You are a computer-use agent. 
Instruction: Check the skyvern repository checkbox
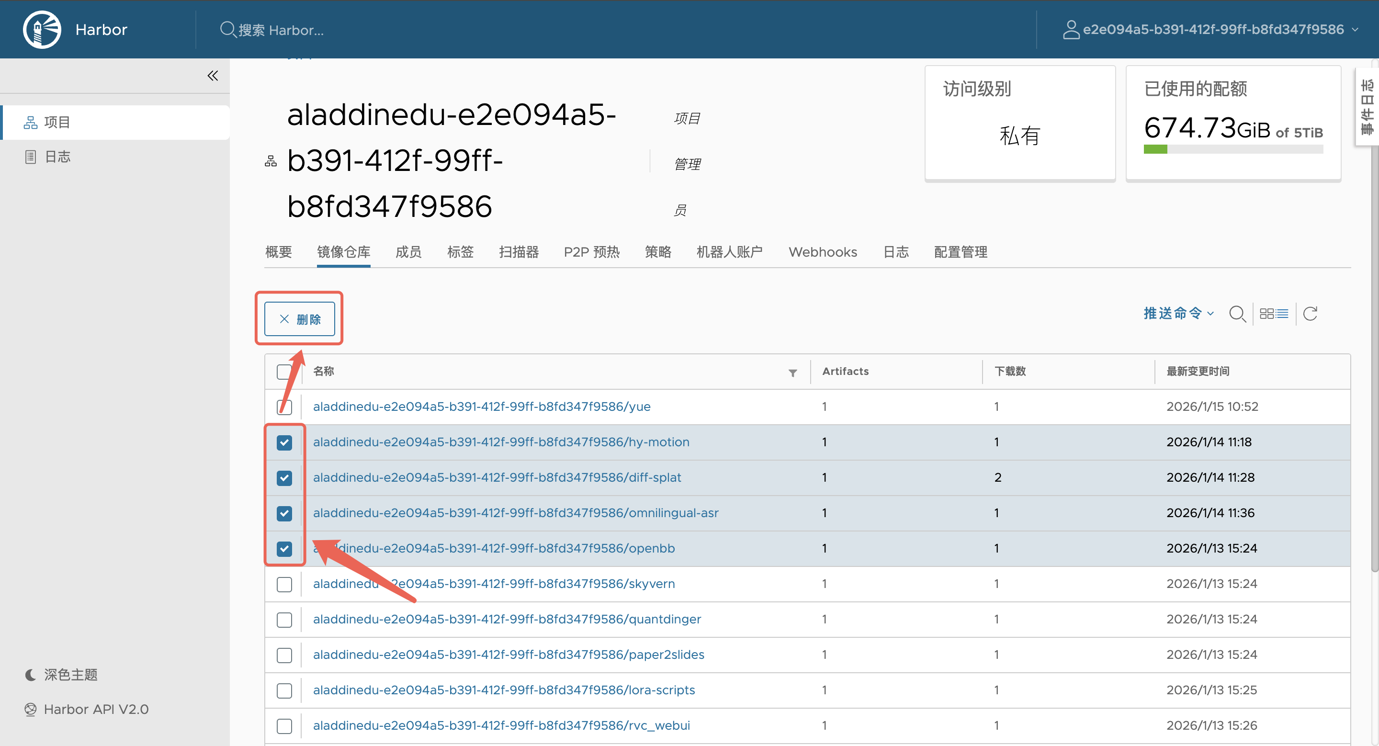pos(284,584)
